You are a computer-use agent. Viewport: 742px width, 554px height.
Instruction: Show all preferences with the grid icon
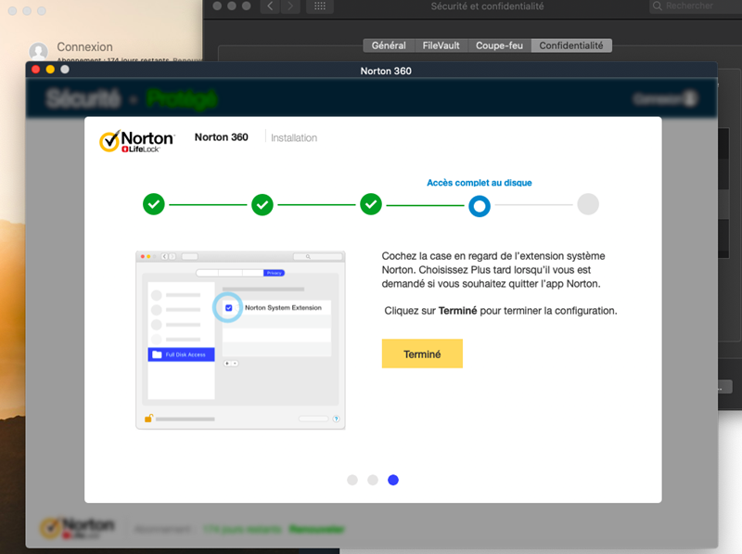(320, 6)
